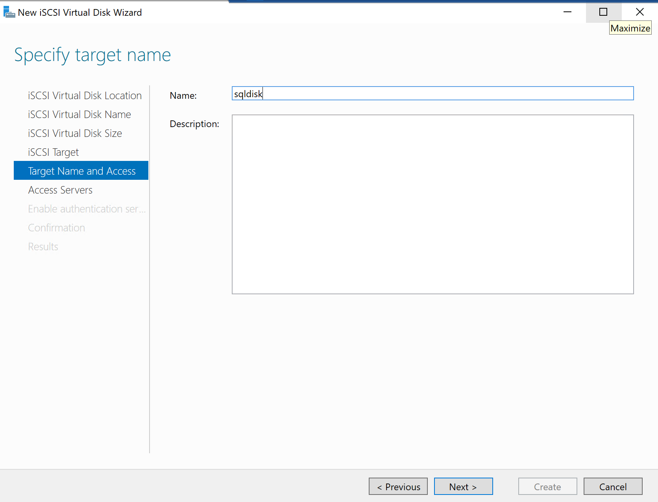Click the disabled Create button
The height and width of the screenshot is (502, 658).
pyautogui.click(x=547, y=487)
